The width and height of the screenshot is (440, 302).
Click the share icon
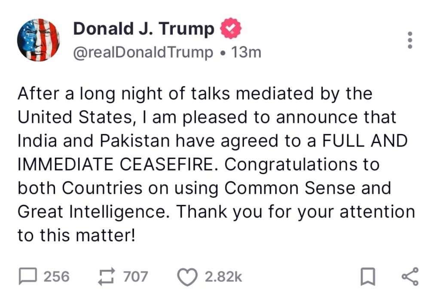[x=409, y=277]
